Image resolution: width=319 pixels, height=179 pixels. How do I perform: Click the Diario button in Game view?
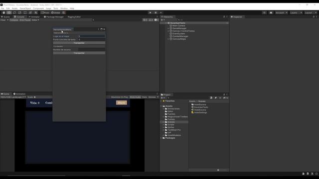(122, 103)
